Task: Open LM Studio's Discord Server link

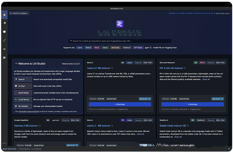Action: click(29, 111)
